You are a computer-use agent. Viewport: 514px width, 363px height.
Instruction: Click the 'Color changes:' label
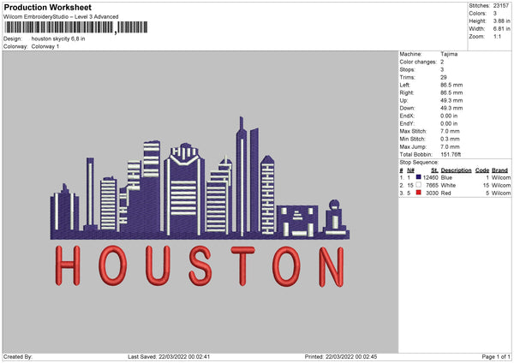coord(418,62)
